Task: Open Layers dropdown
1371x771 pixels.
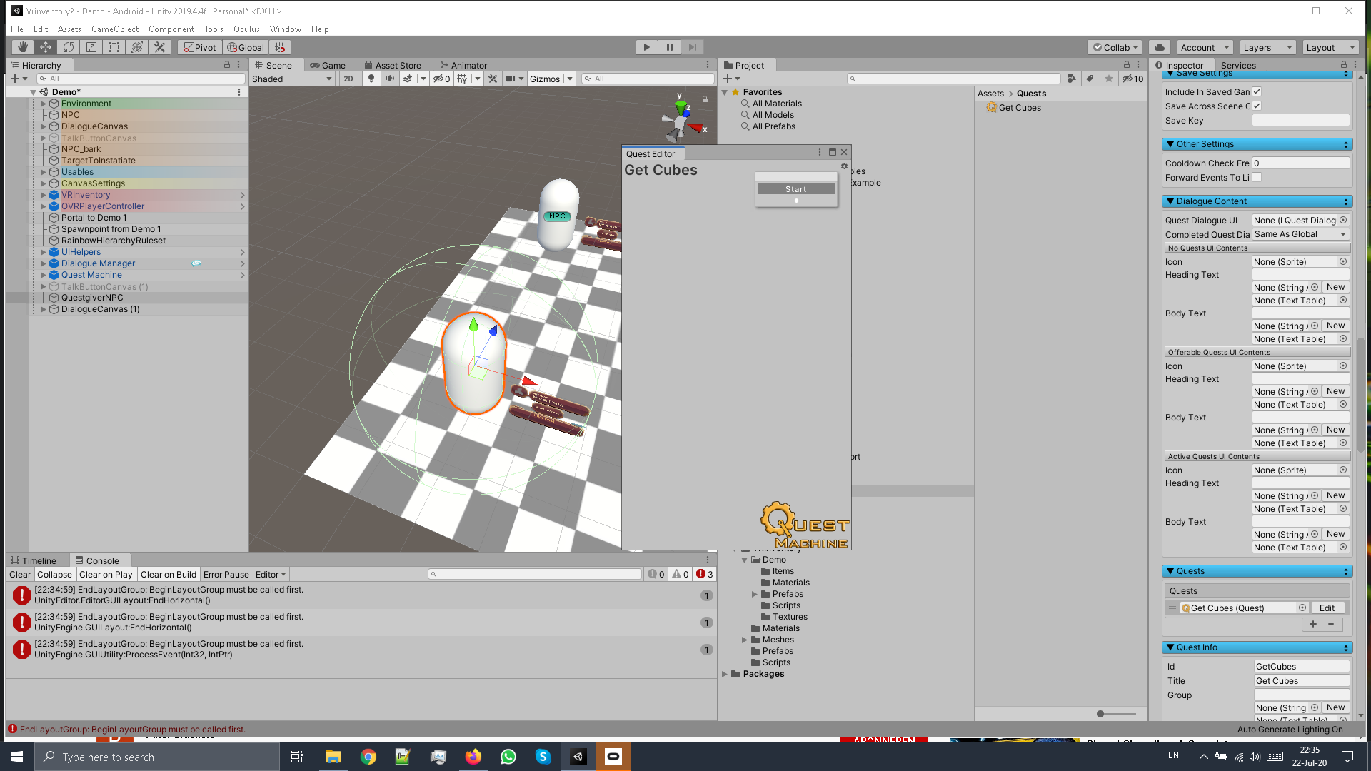Action: (x=1267, y=47)
